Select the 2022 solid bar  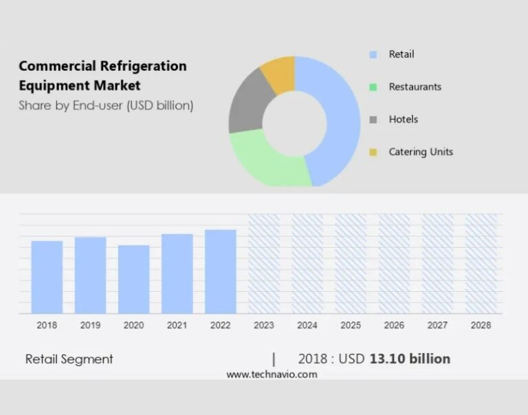click(221, 272)
